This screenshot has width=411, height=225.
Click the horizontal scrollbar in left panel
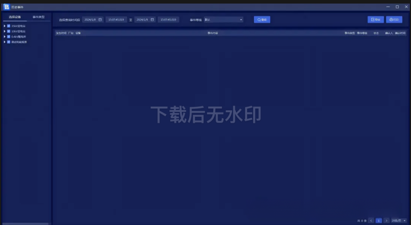tap(26, 223)
